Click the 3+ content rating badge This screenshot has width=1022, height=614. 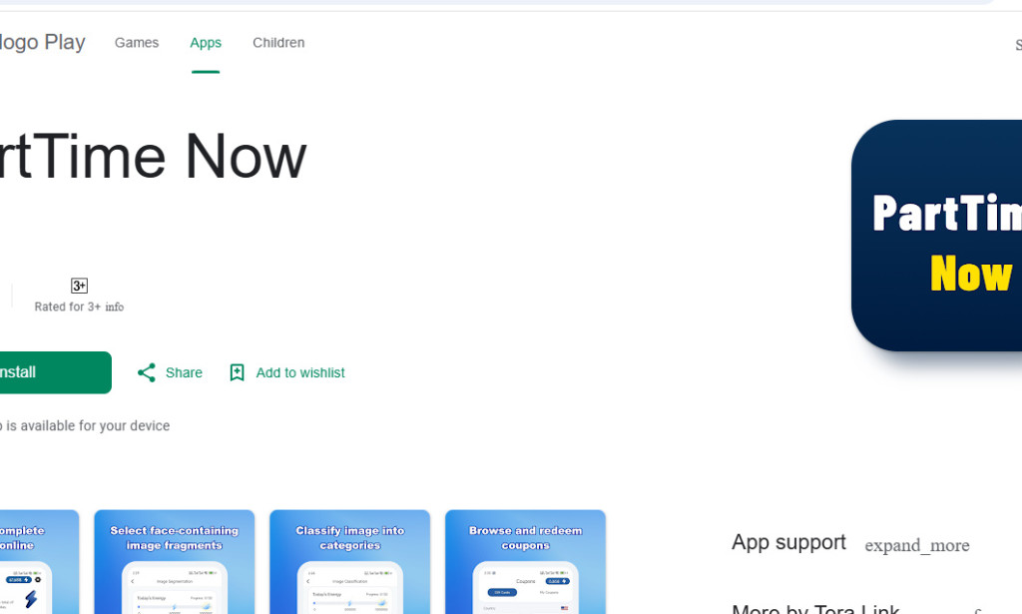[x=79, y=286]
